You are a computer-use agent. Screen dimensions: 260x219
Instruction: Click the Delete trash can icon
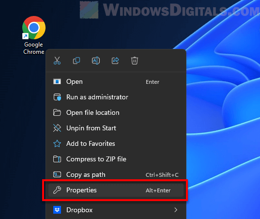pos(135,61)
